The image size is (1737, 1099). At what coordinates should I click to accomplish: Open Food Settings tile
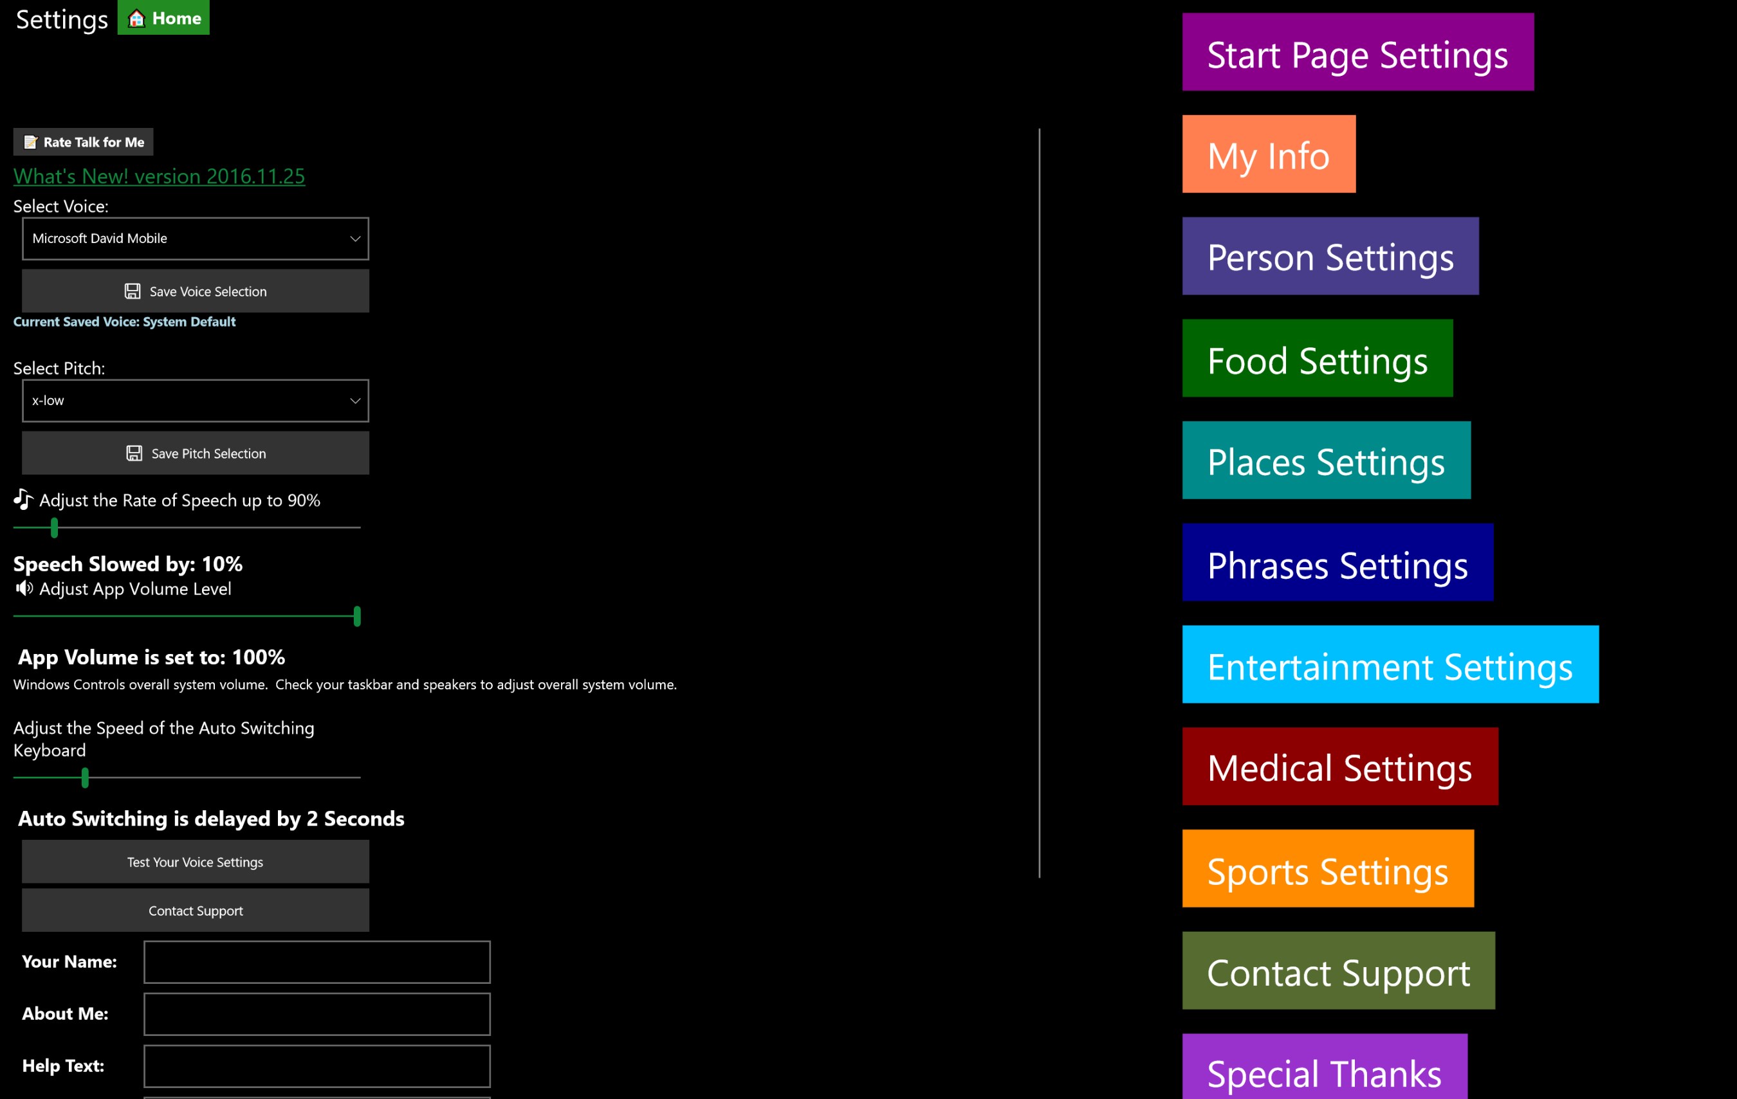(1316, 358)
